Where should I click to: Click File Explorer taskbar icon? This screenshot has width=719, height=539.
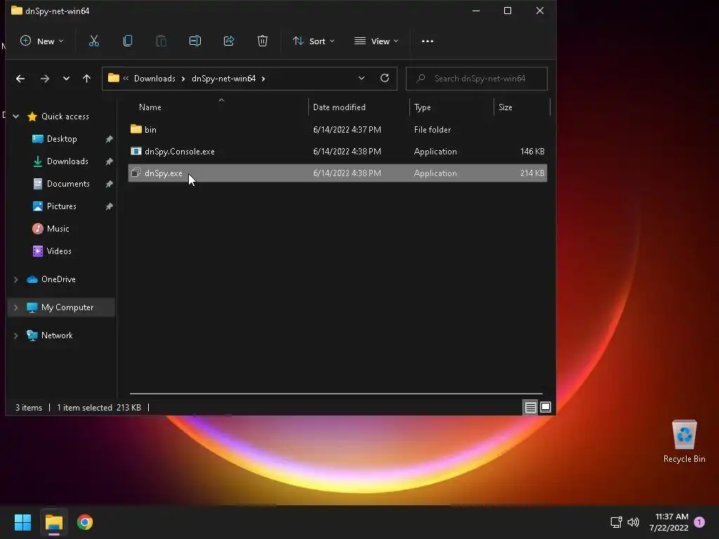click(53, 522)
